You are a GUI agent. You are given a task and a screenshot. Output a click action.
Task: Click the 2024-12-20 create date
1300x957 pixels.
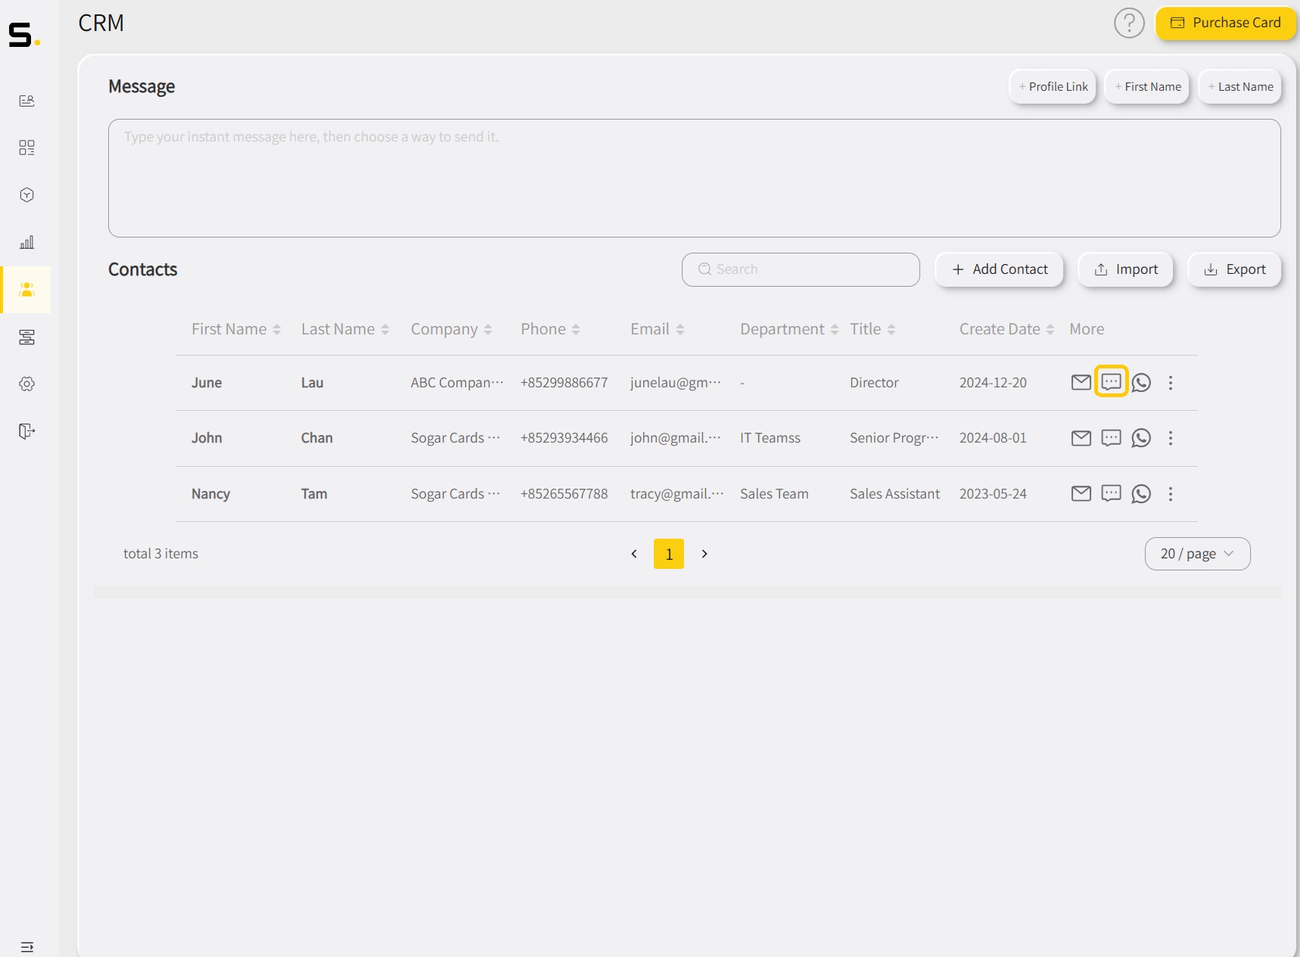click(x=993, y=383)
